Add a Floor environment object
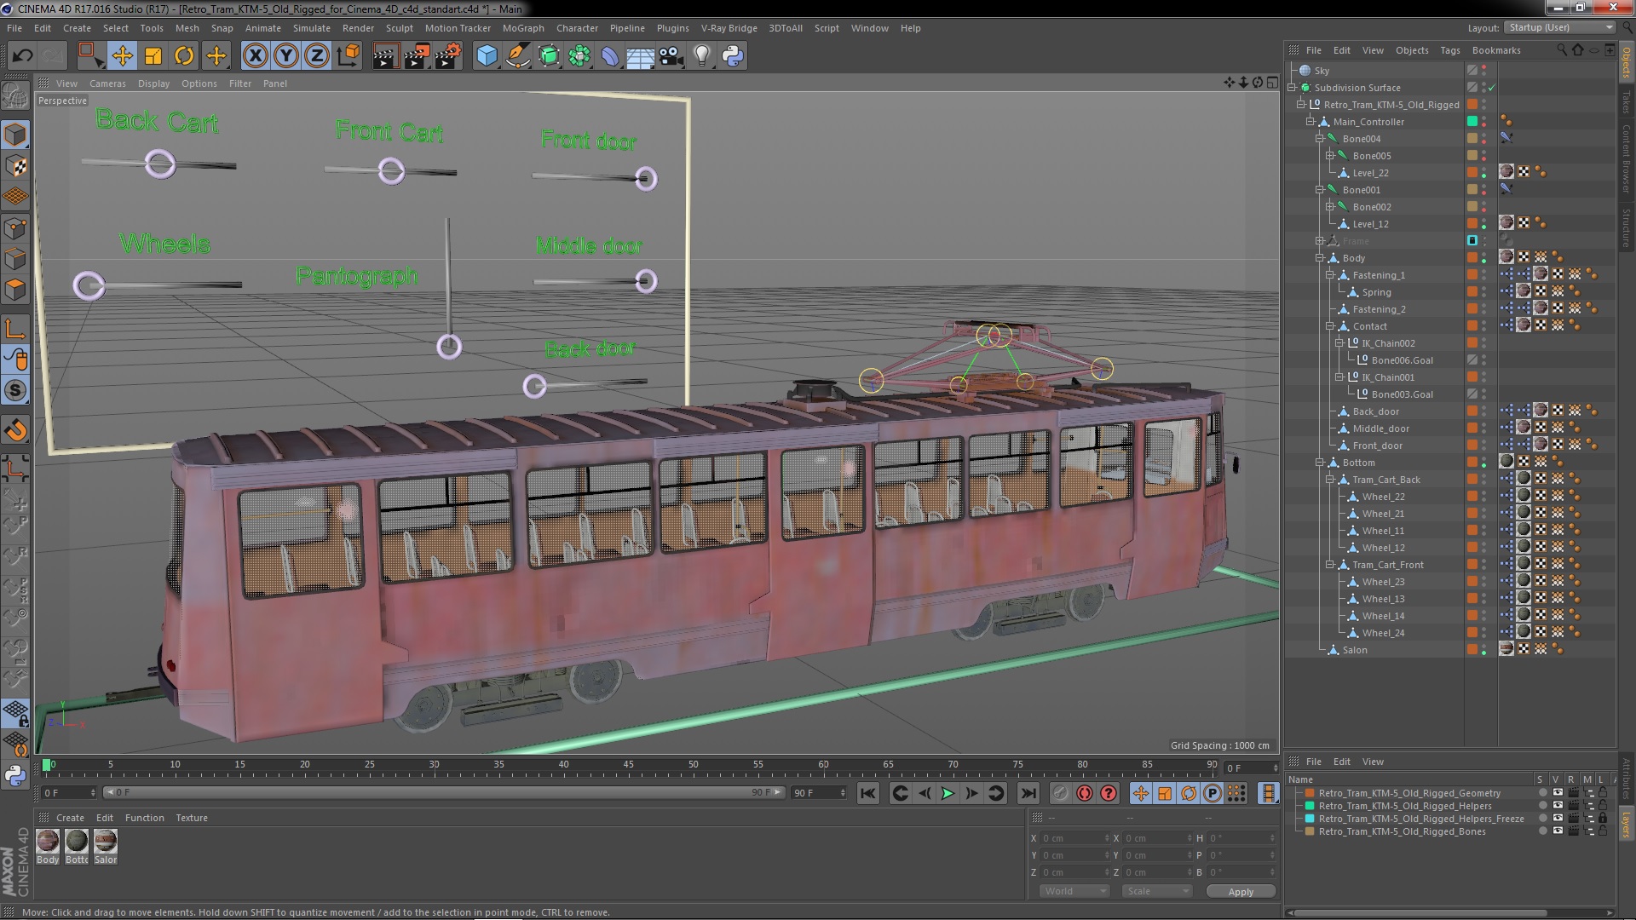 pos(641,56)
